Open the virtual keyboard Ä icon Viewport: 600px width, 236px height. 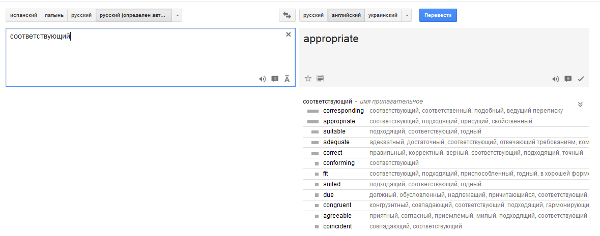287,79
